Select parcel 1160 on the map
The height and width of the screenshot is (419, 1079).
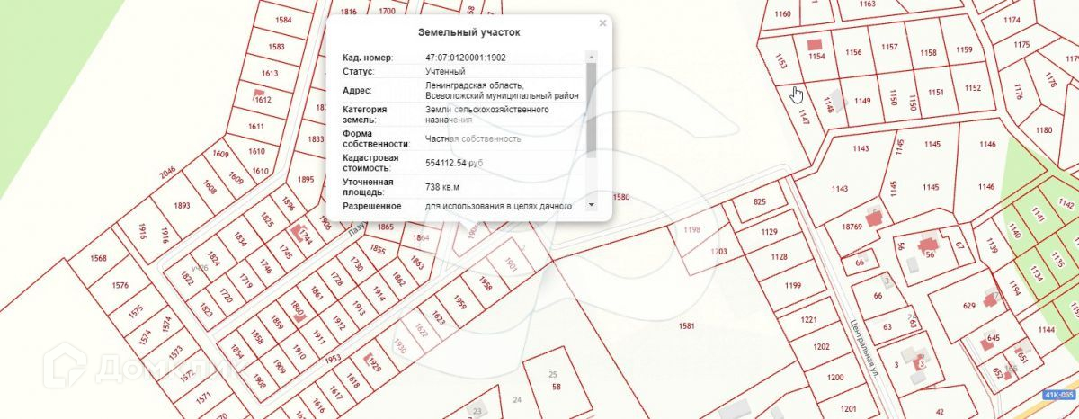[x=782, y=13]
